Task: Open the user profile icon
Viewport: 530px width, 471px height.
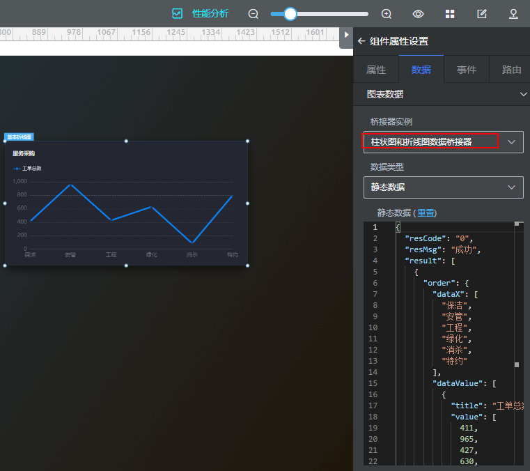Action: (513, 14)
